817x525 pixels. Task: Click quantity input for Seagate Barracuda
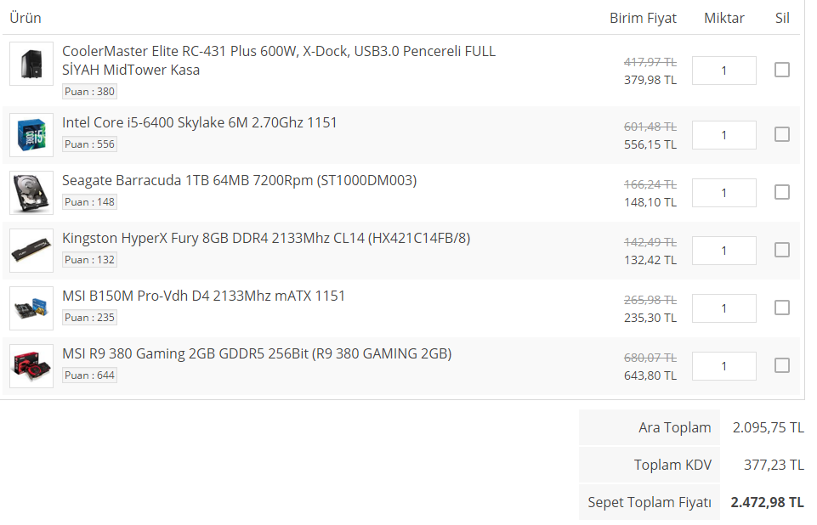[723, 193]
